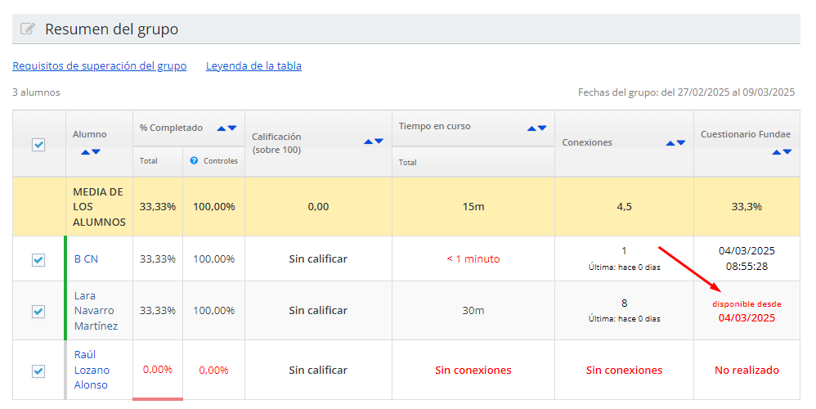Uncheck the checkbox for Lara Navarro Martínez

(x=38, y=311)
